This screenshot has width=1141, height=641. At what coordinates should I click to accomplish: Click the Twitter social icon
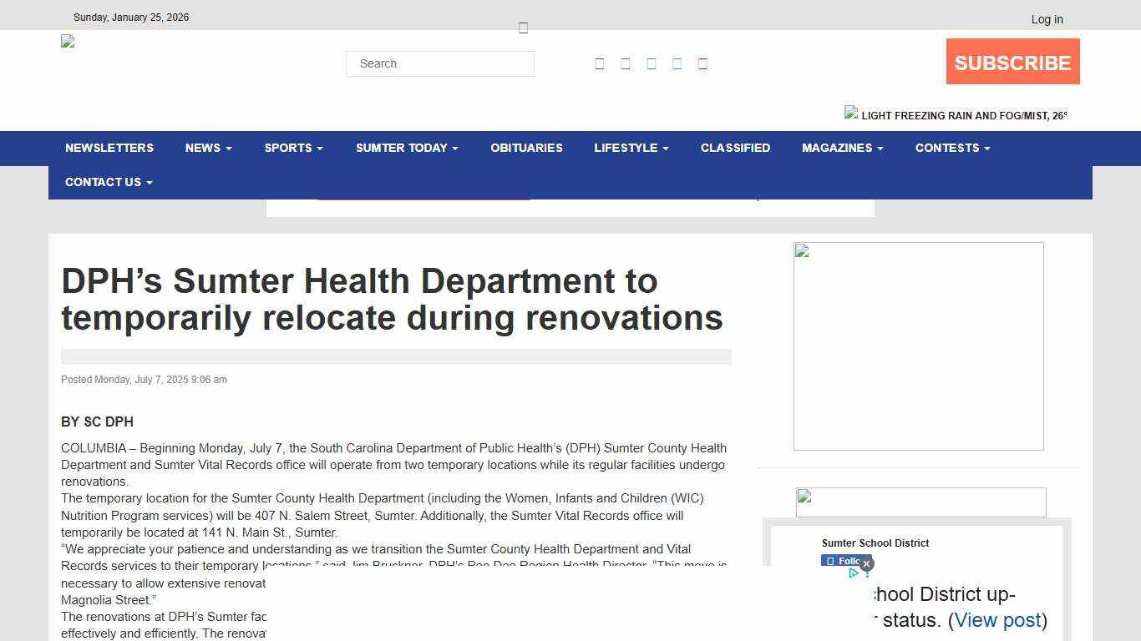(626, 63)
